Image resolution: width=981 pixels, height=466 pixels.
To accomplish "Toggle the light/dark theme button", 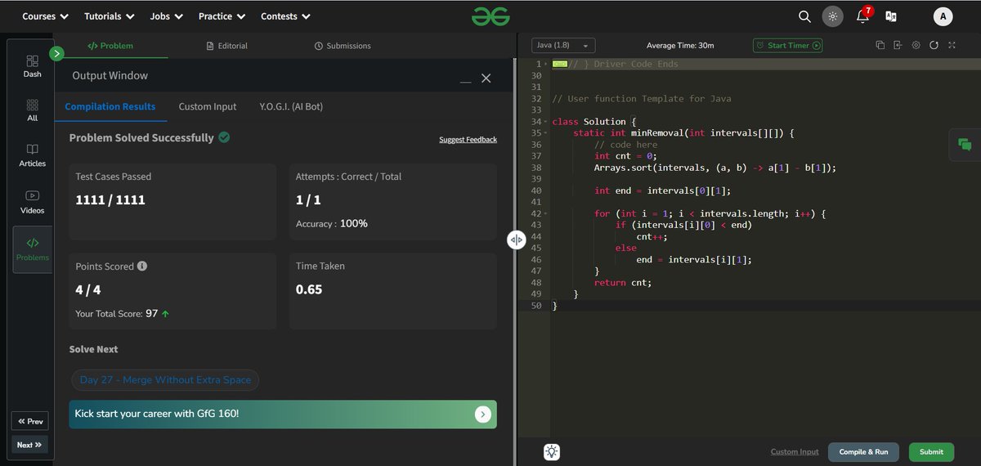I will 833,16.
